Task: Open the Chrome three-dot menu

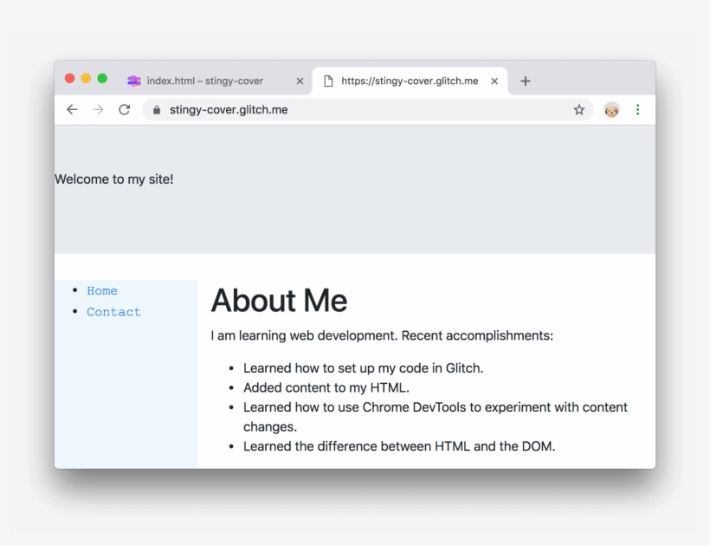Action: [637, 109]
